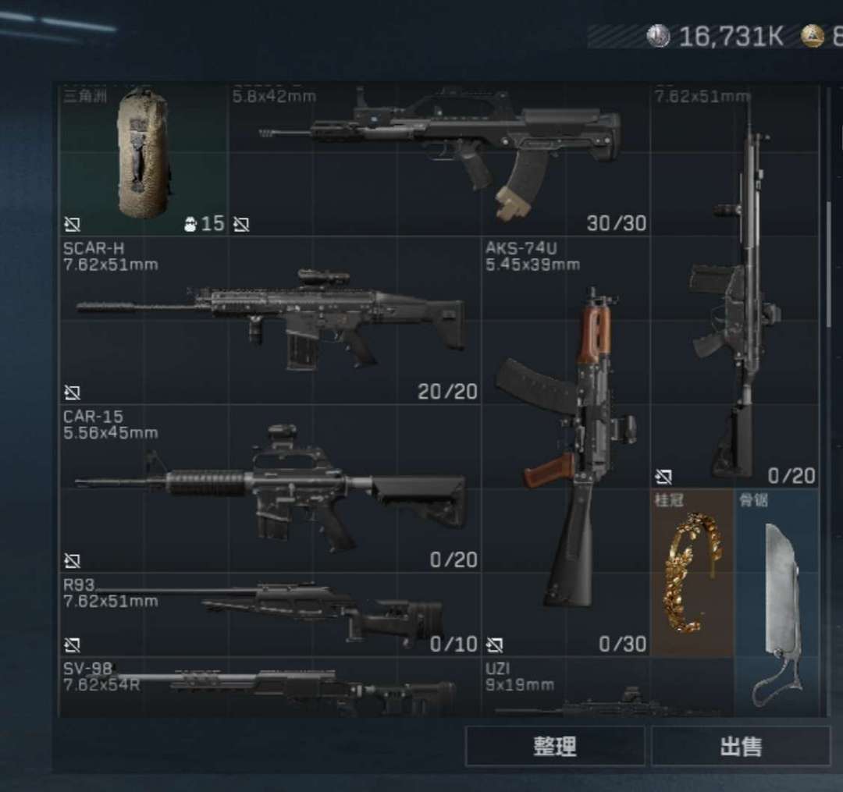Select the SV-98 sniper rifle
The height and width of the screenshot is (792, 843).
pos(269,687)
